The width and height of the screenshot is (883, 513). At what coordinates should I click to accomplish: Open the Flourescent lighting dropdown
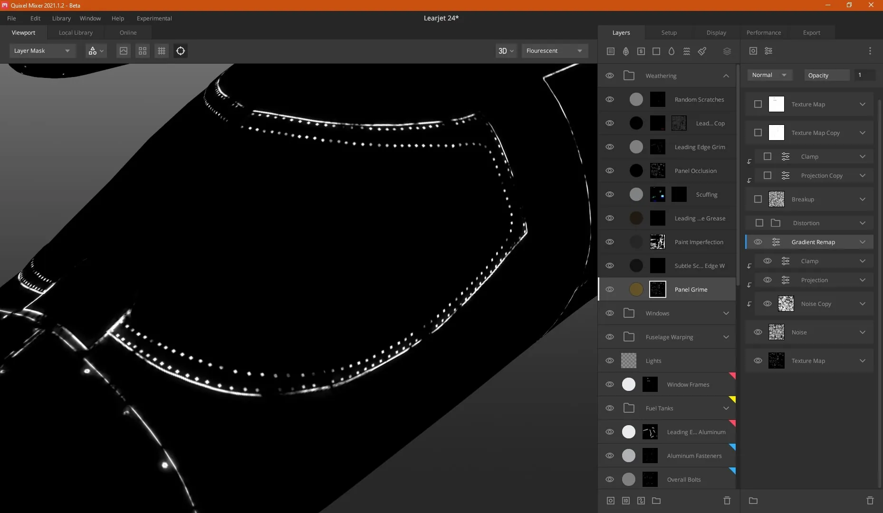(x=555, y=51)
